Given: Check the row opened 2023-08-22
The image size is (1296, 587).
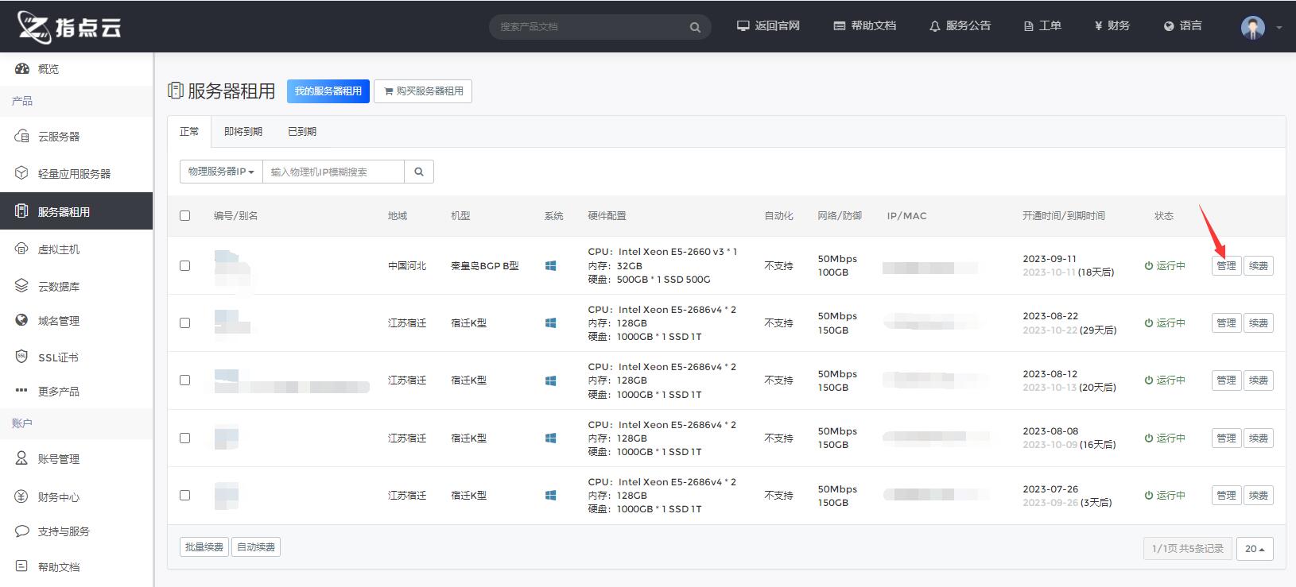Looking at the screenshot, I should (x=185, y=322).
